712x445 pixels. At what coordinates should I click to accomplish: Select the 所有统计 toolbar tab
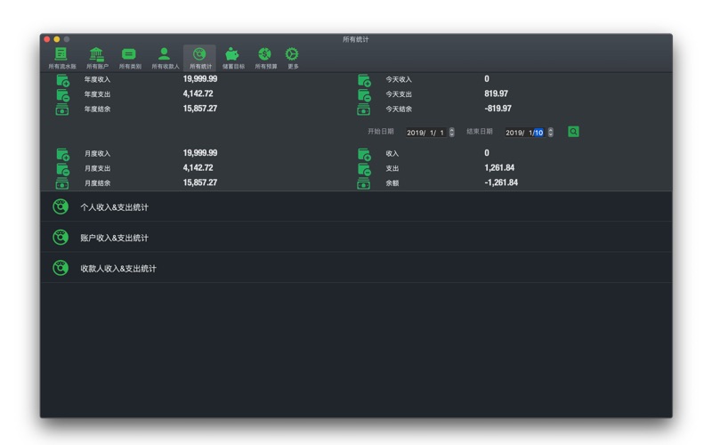[199, 57]
